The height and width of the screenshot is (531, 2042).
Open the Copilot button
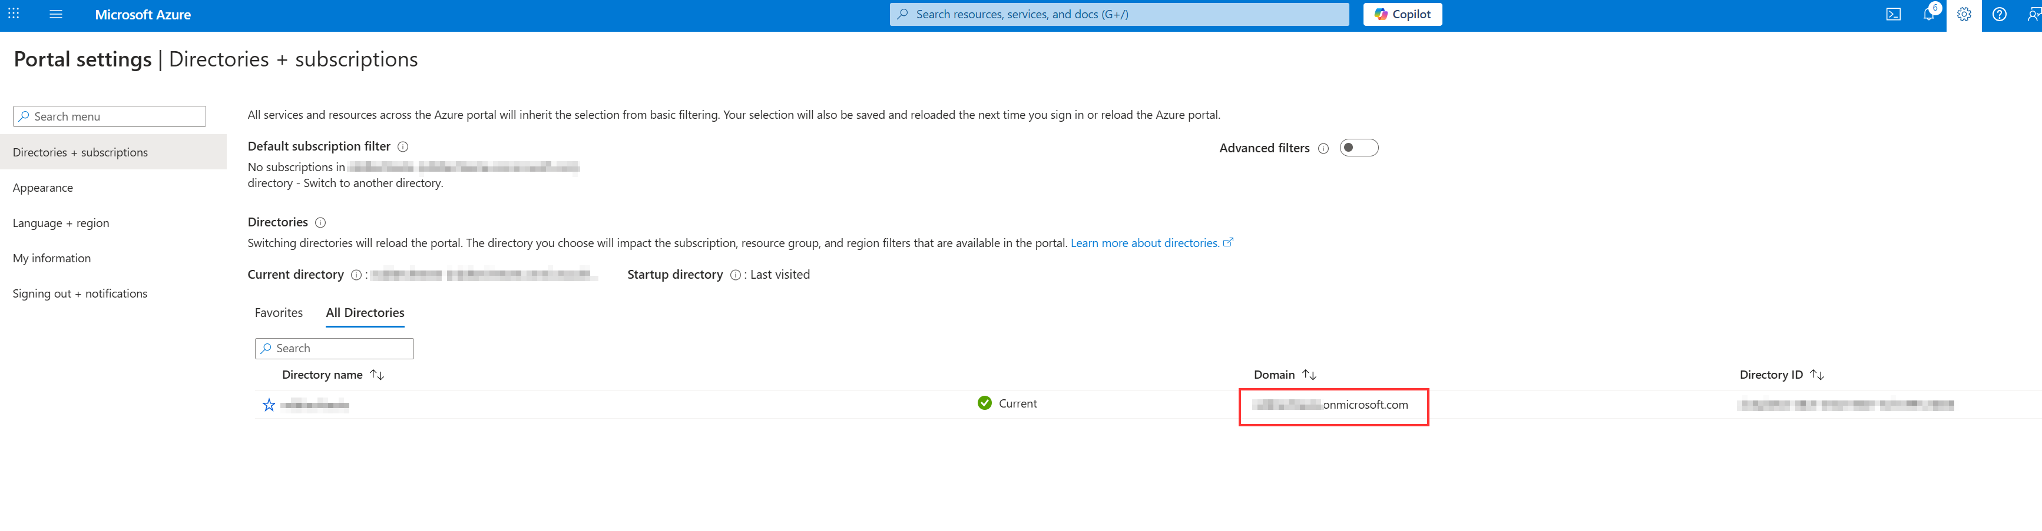point(1402,14)
